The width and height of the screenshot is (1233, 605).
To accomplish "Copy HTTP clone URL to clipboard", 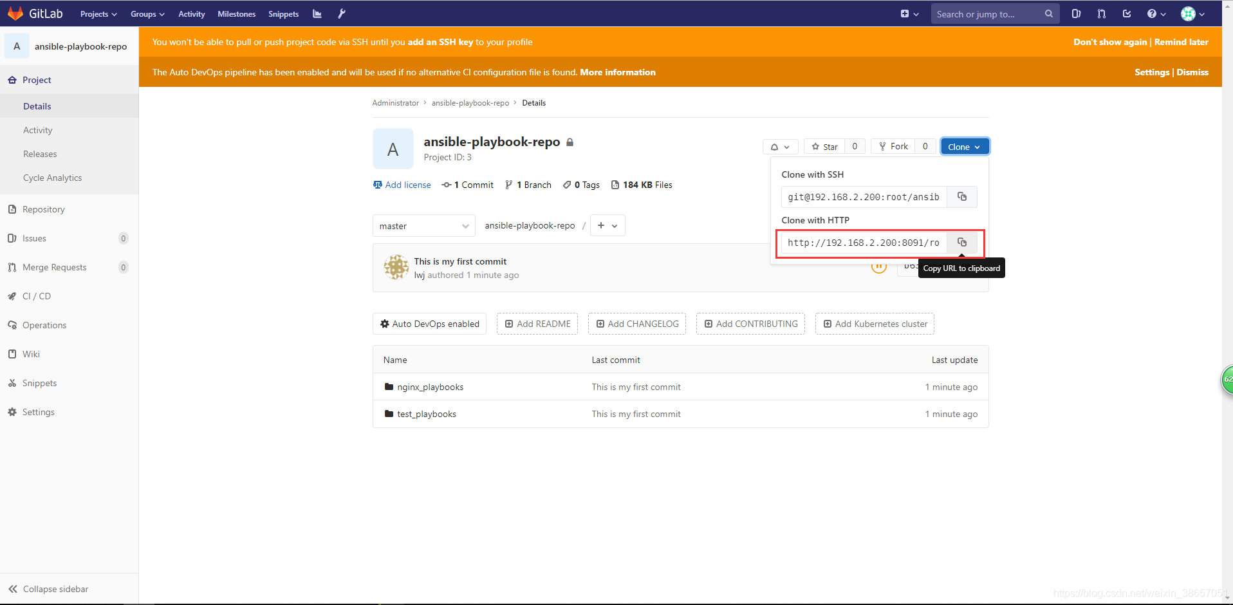I will point(962,243).
